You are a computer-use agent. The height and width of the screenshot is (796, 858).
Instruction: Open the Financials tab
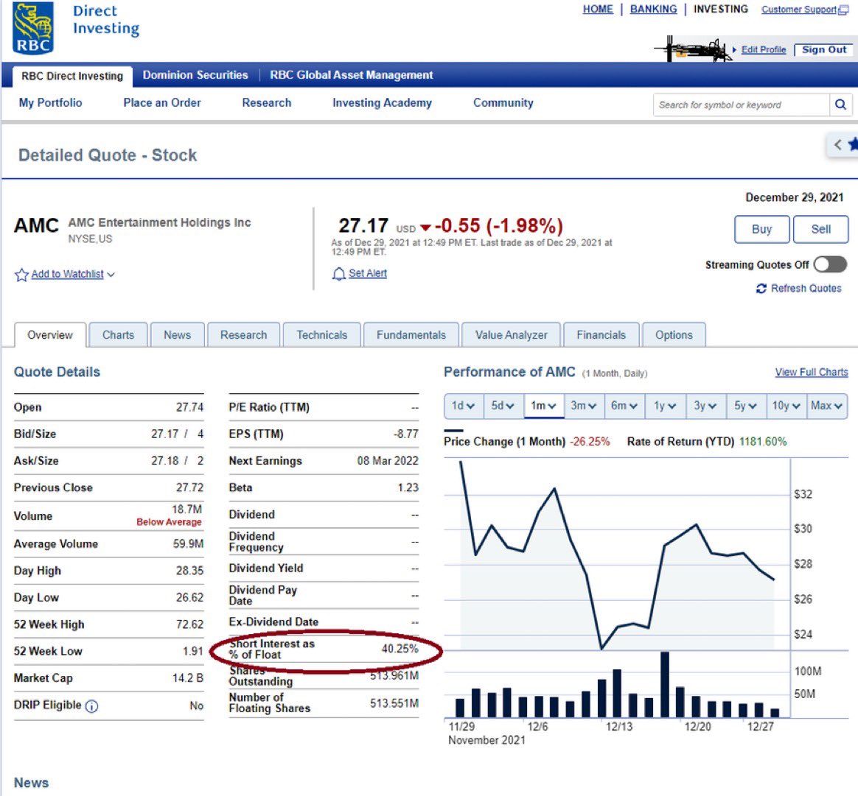(x=601, y=334)
